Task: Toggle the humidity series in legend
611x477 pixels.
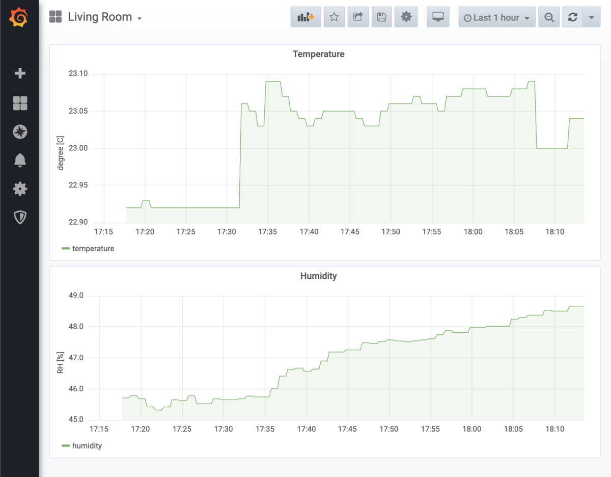Action: coord(87,446)
